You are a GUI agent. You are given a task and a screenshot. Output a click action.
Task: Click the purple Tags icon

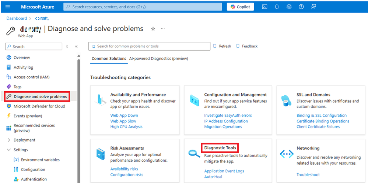[x=9, y=87]
